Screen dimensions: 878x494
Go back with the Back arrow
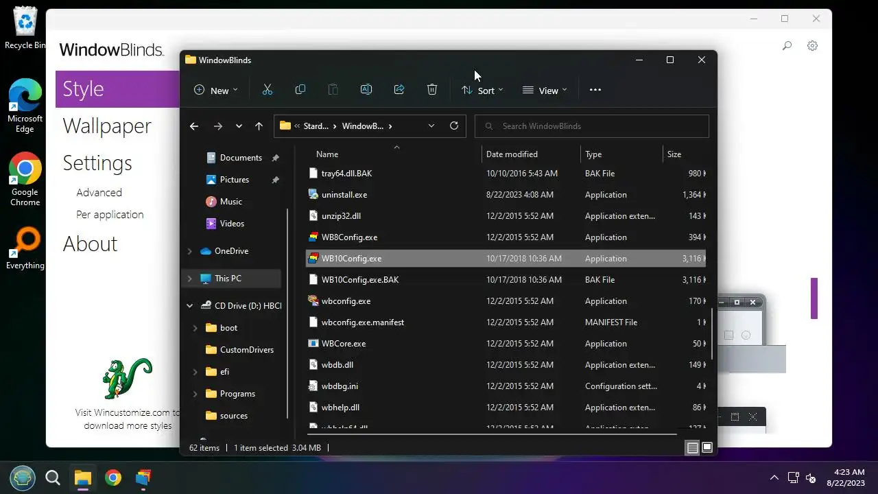(x=194, y=126)
